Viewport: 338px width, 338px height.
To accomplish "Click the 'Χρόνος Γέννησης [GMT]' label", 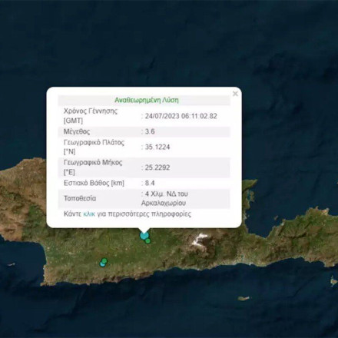I will (x=91, y=116).
